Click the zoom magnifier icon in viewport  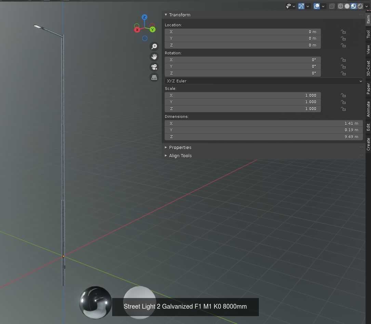[154, 46]
